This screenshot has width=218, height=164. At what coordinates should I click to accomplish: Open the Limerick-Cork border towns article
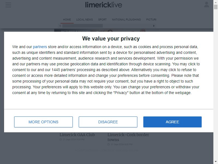tap(128, 137)
